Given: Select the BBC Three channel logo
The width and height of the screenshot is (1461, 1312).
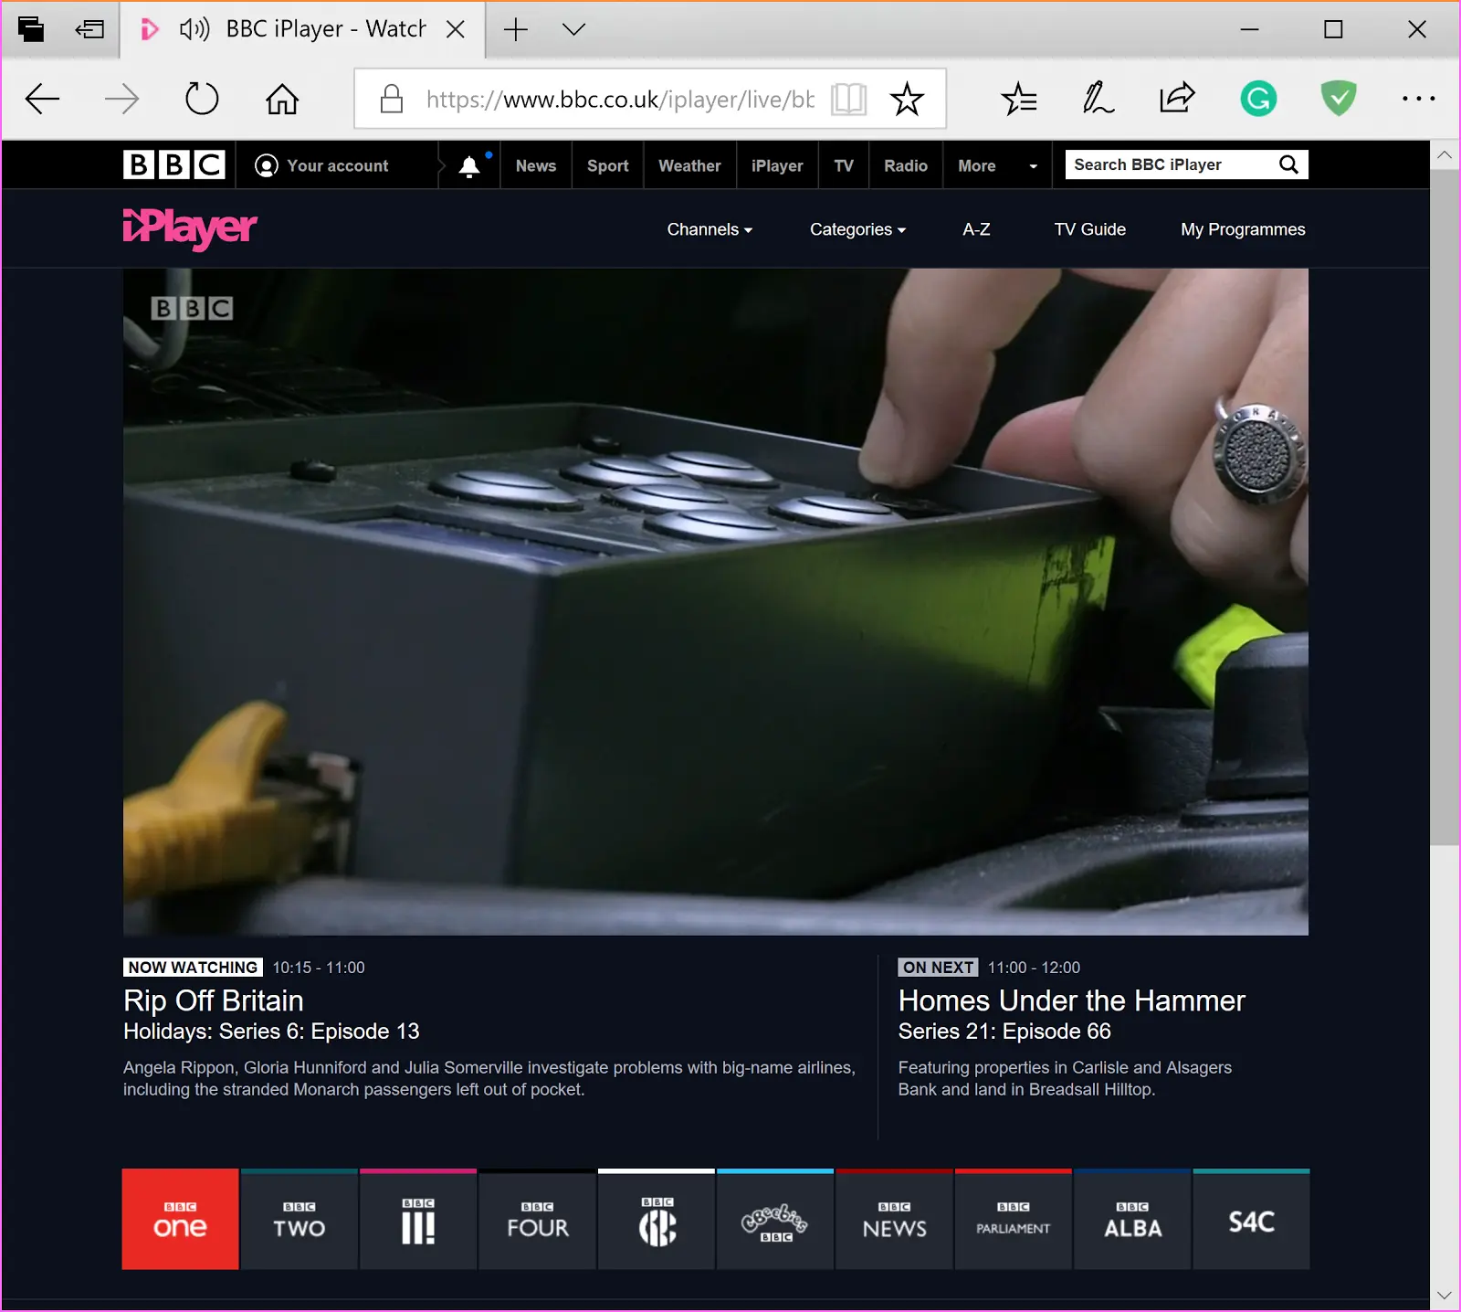Looking at the screenshot, I should [x=418, y=1219].
